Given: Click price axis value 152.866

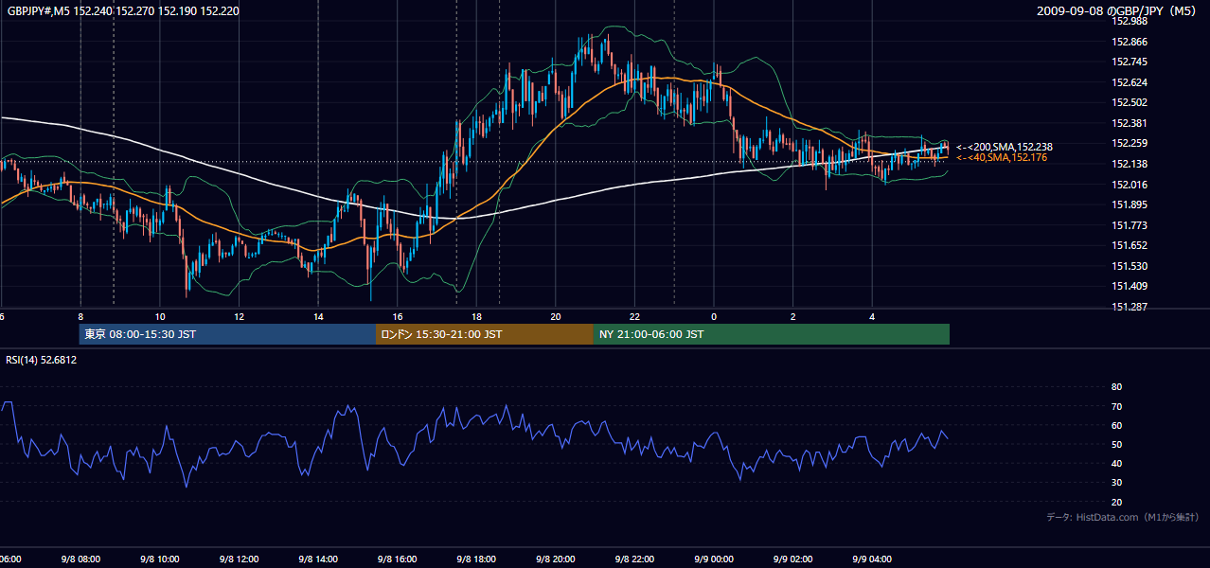Looking at the screenshot, I should (1130, 42).
